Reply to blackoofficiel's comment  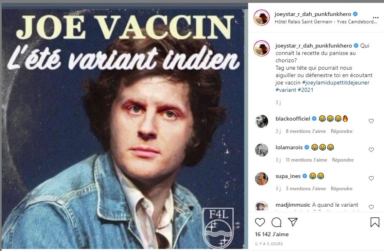coord(341,131)
